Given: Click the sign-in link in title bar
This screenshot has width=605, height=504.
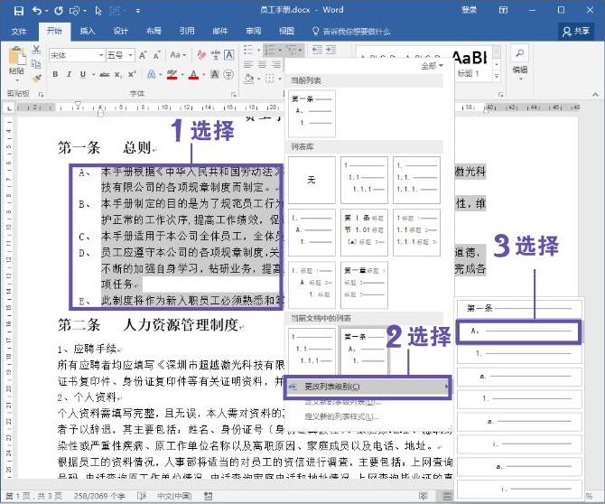Looking at the screenshot, I should coord(470,10).
